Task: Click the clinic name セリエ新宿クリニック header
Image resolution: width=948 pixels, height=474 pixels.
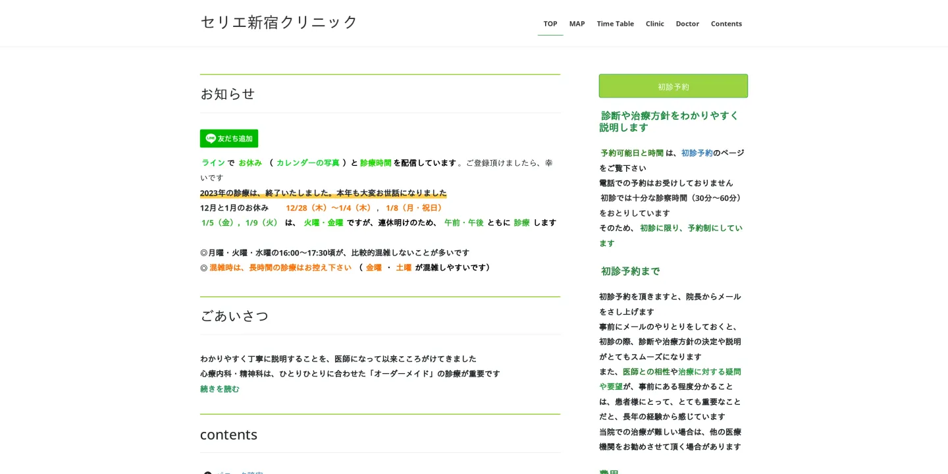Action: tap(279, 22)
